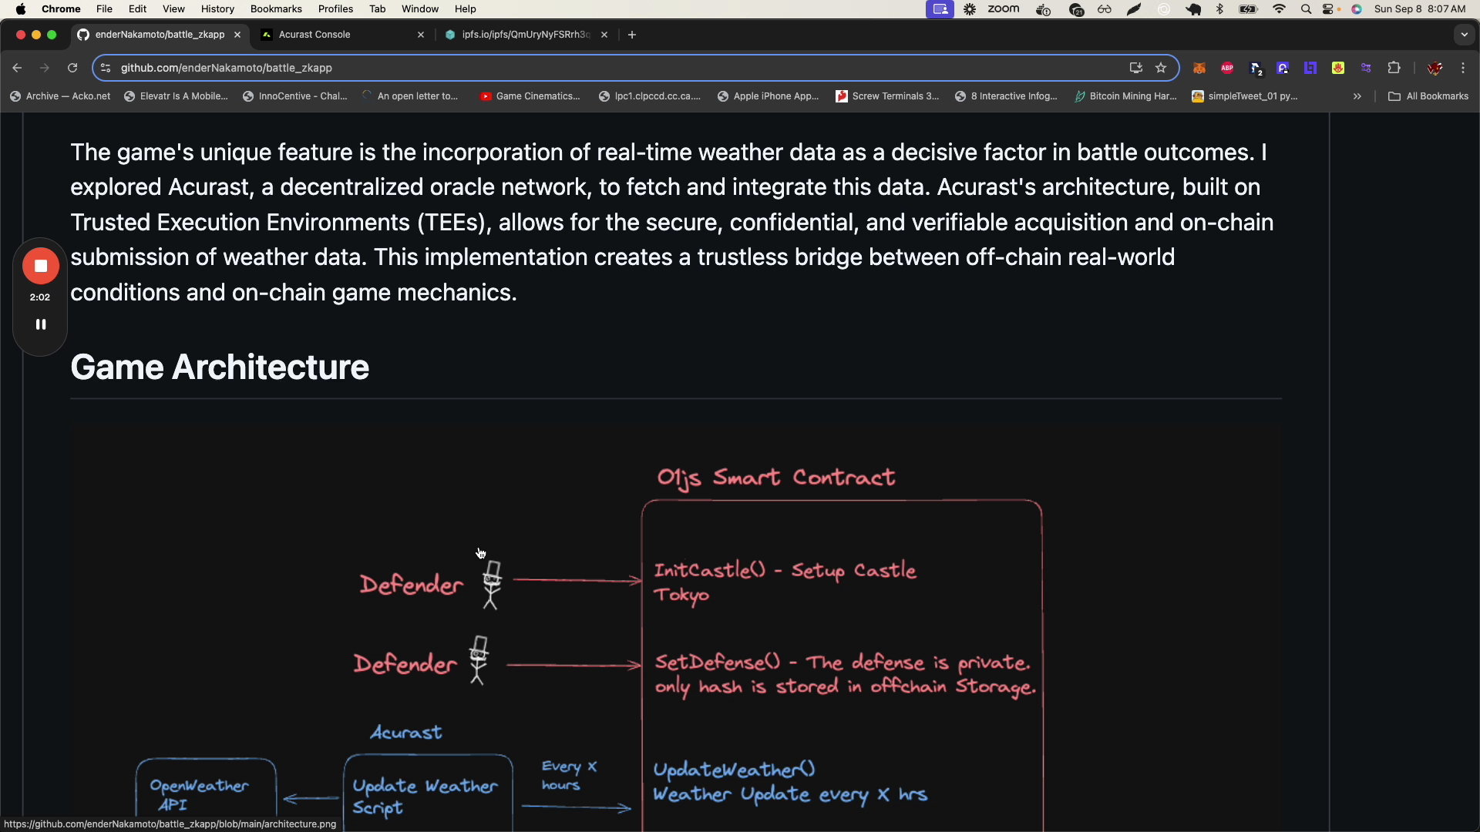Open Elevatr Is A Mobile bookmark
1480x832 pixels.
coord(176,96)
